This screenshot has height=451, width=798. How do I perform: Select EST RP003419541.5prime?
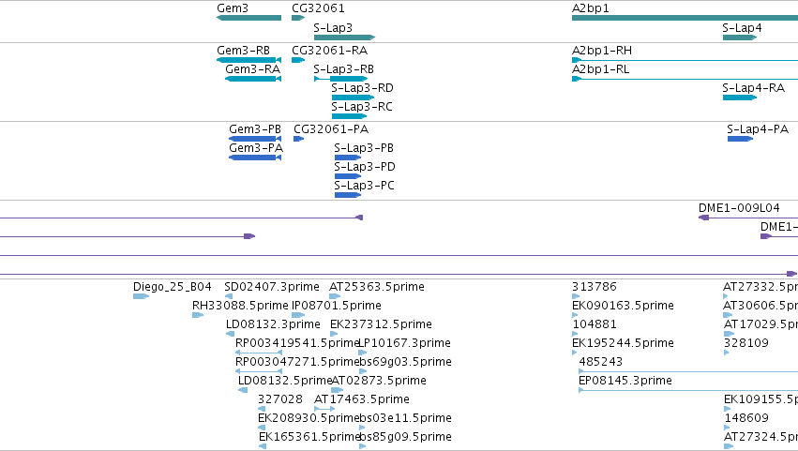coord(259,353)
